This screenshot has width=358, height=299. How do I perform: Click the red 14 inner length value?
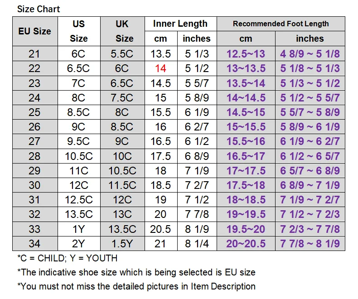[x=160, y=68]
